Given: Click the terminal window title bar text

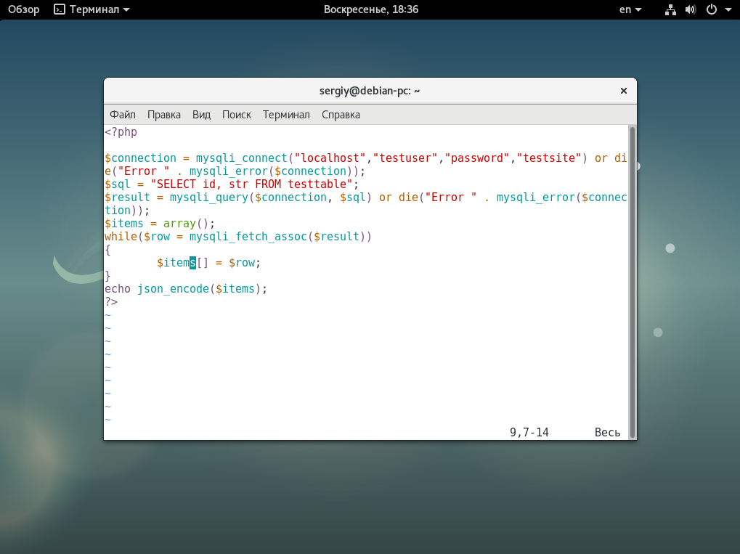Looking at the screenshot, I should click(x=370, y=91).
